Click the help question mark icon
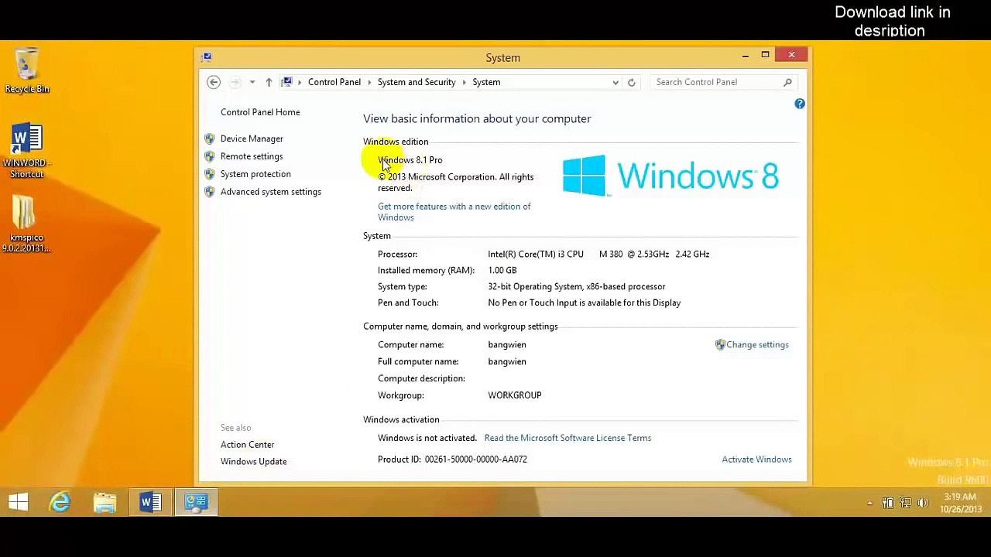The width and height of the screenshot is (991, 557). [x=800, y=104]
